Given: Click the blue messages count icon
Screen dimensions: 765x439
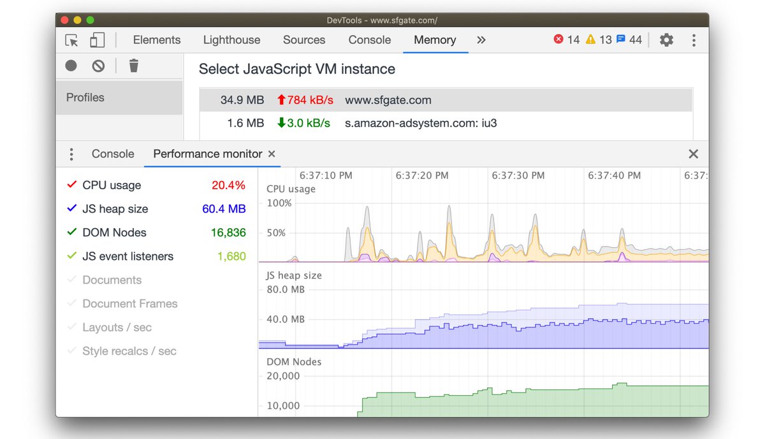Looking at the screenshot, I should (x=620, y=40).
